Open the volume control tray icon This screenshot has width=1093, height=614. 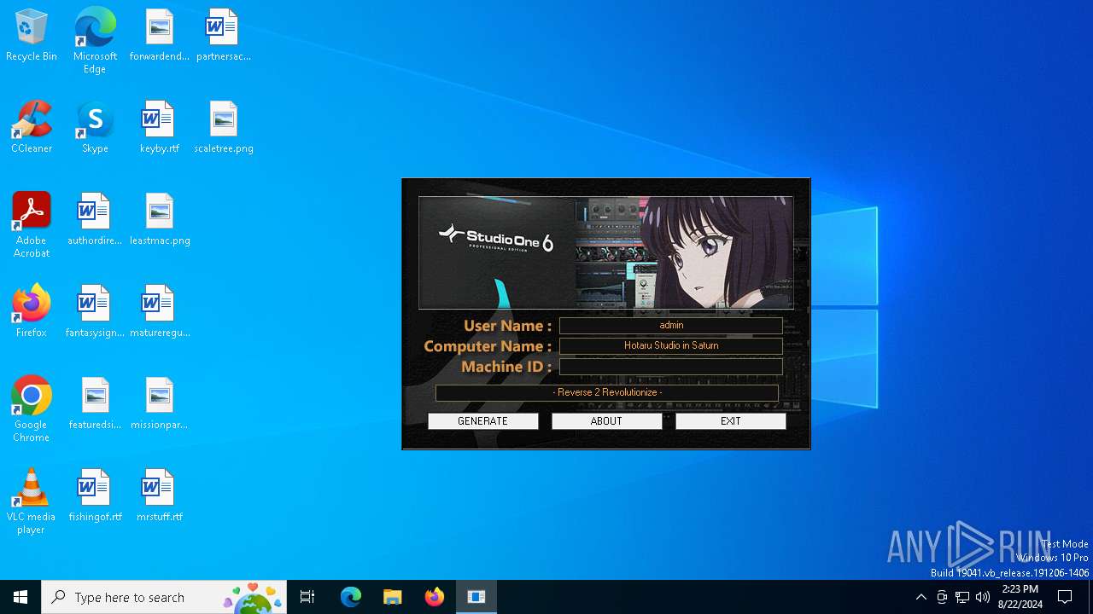click(x=983, y=597)
